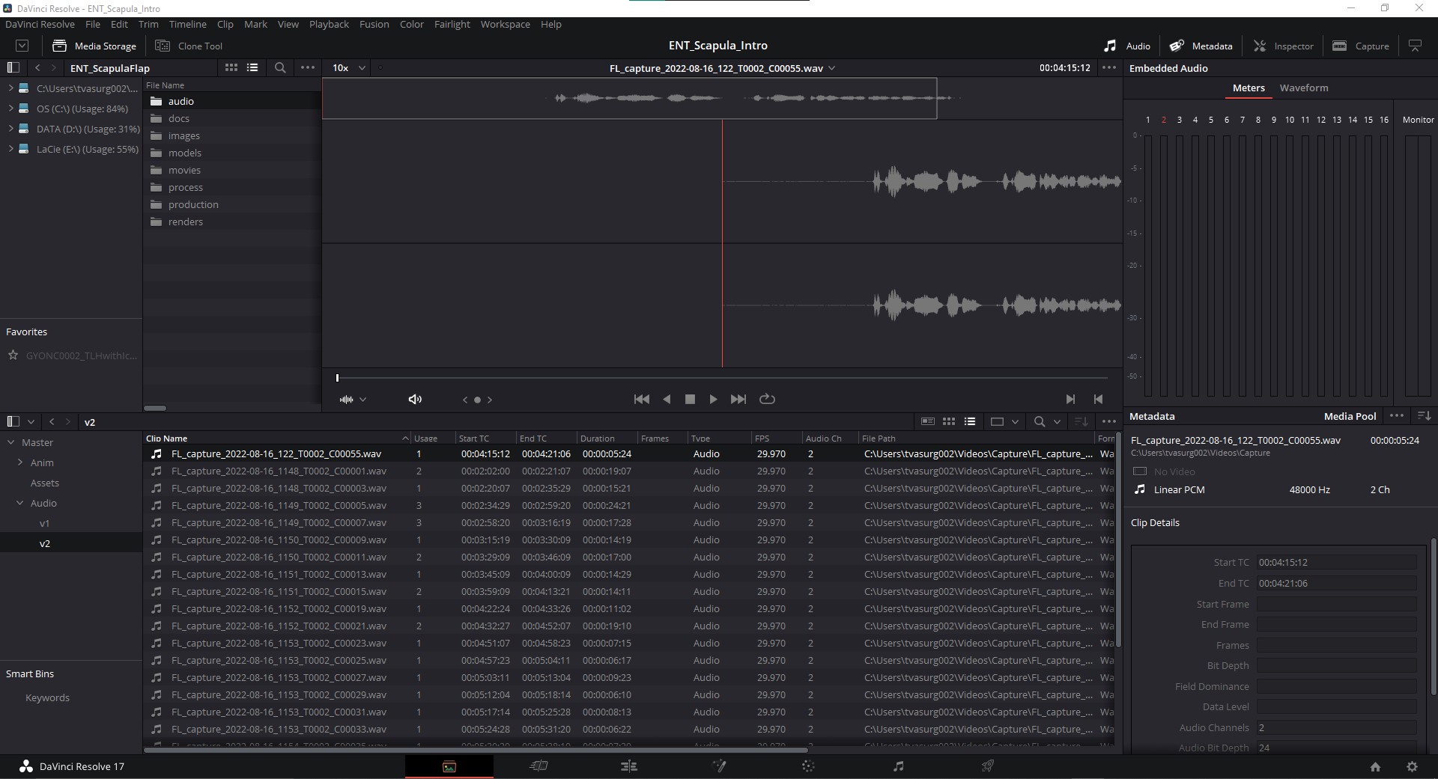The image size is (1438, 779).
Task: Open viewer options three-dot menu
Action: 1109,67
